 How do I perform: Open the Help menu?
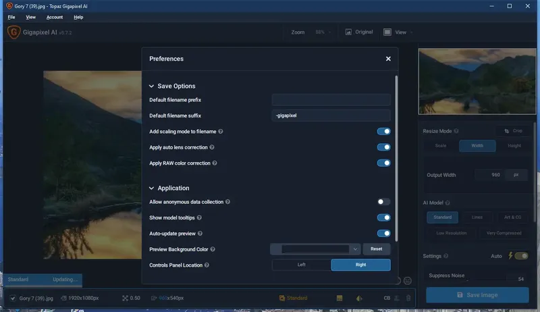pos(78,17)
